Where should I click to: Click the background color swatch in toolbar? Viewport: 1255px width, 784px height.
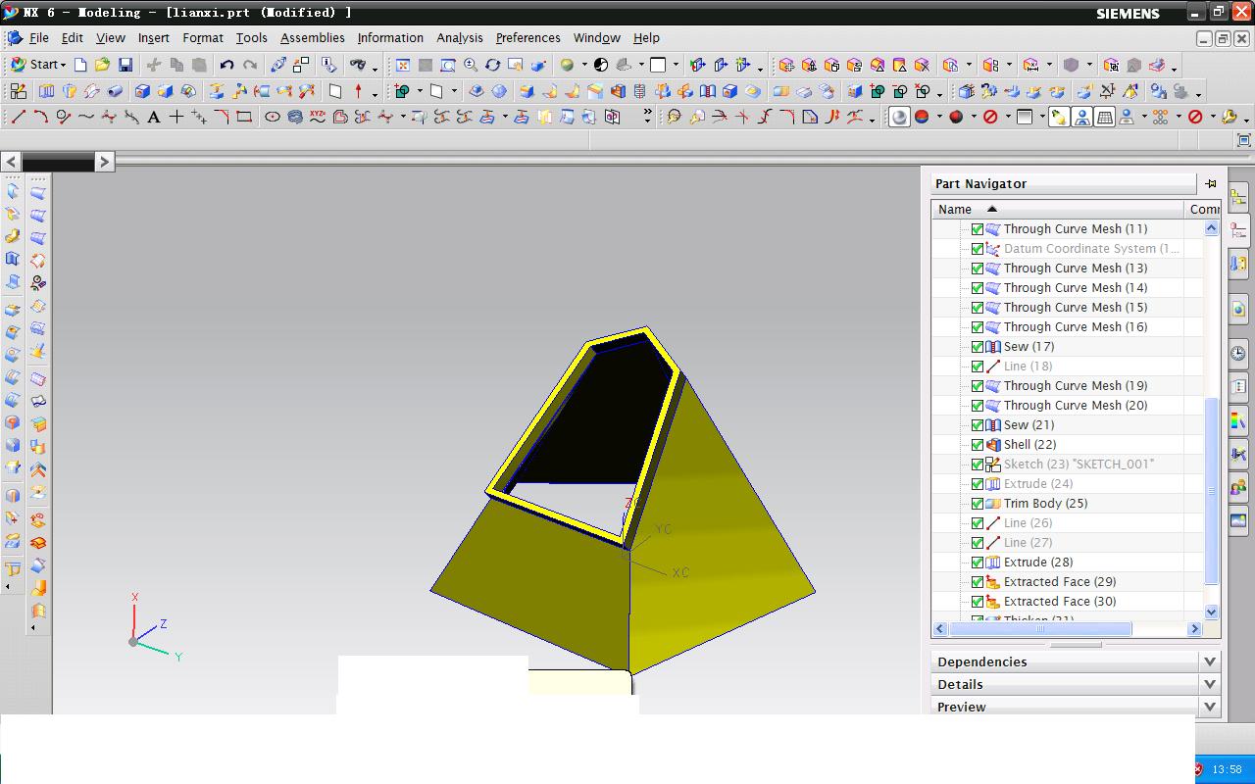tap(658, 65)
